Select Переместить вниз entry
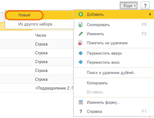 (x=114, y=62)
